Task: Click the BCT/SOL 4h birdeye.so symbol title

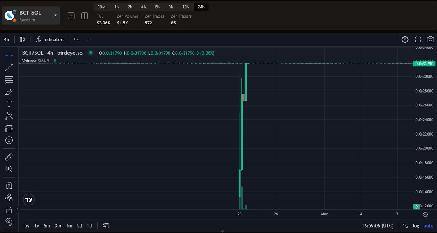Action: tap(52, 53)
